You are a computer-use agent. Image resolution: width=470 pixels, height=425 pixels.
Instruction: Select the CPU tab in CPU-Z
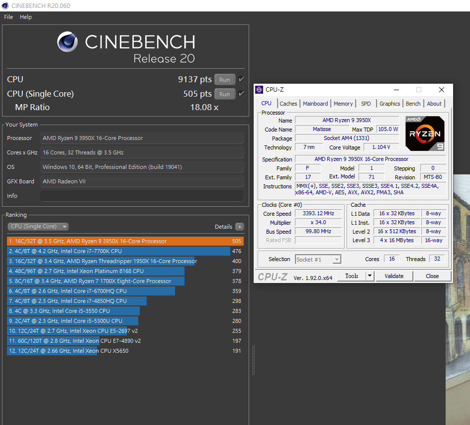point(266,103)
